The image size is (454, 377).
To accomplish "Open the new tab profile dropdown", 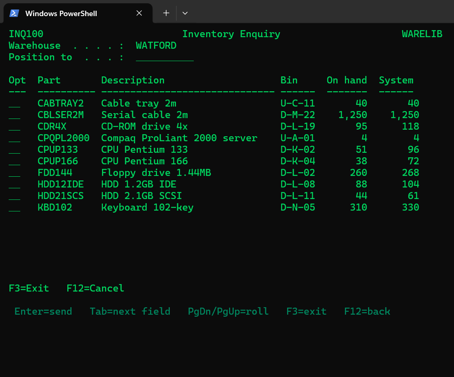I will click(185, 13).
